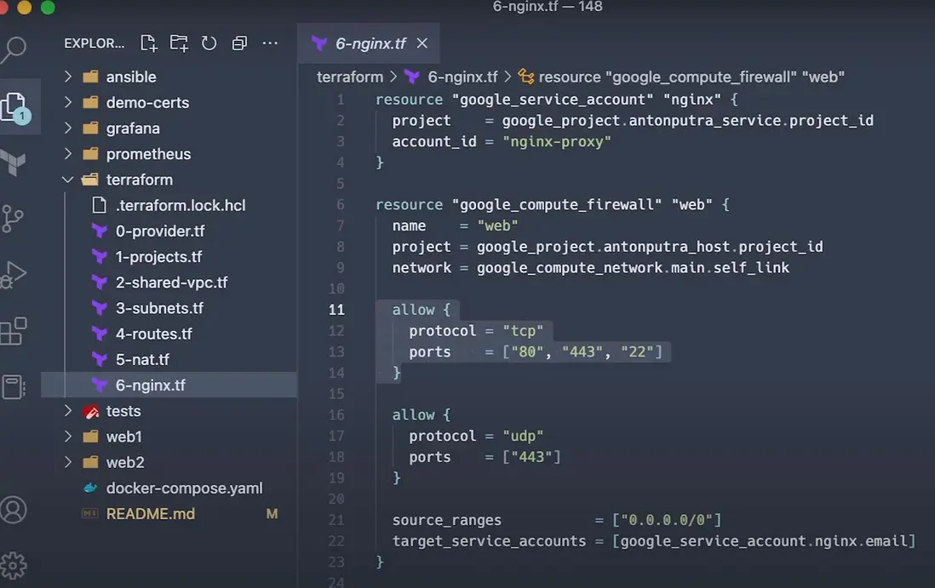The width and height of the screenshot is (935, 588).
Task: Collapse the terraform folder
Action: pos(68,180)
